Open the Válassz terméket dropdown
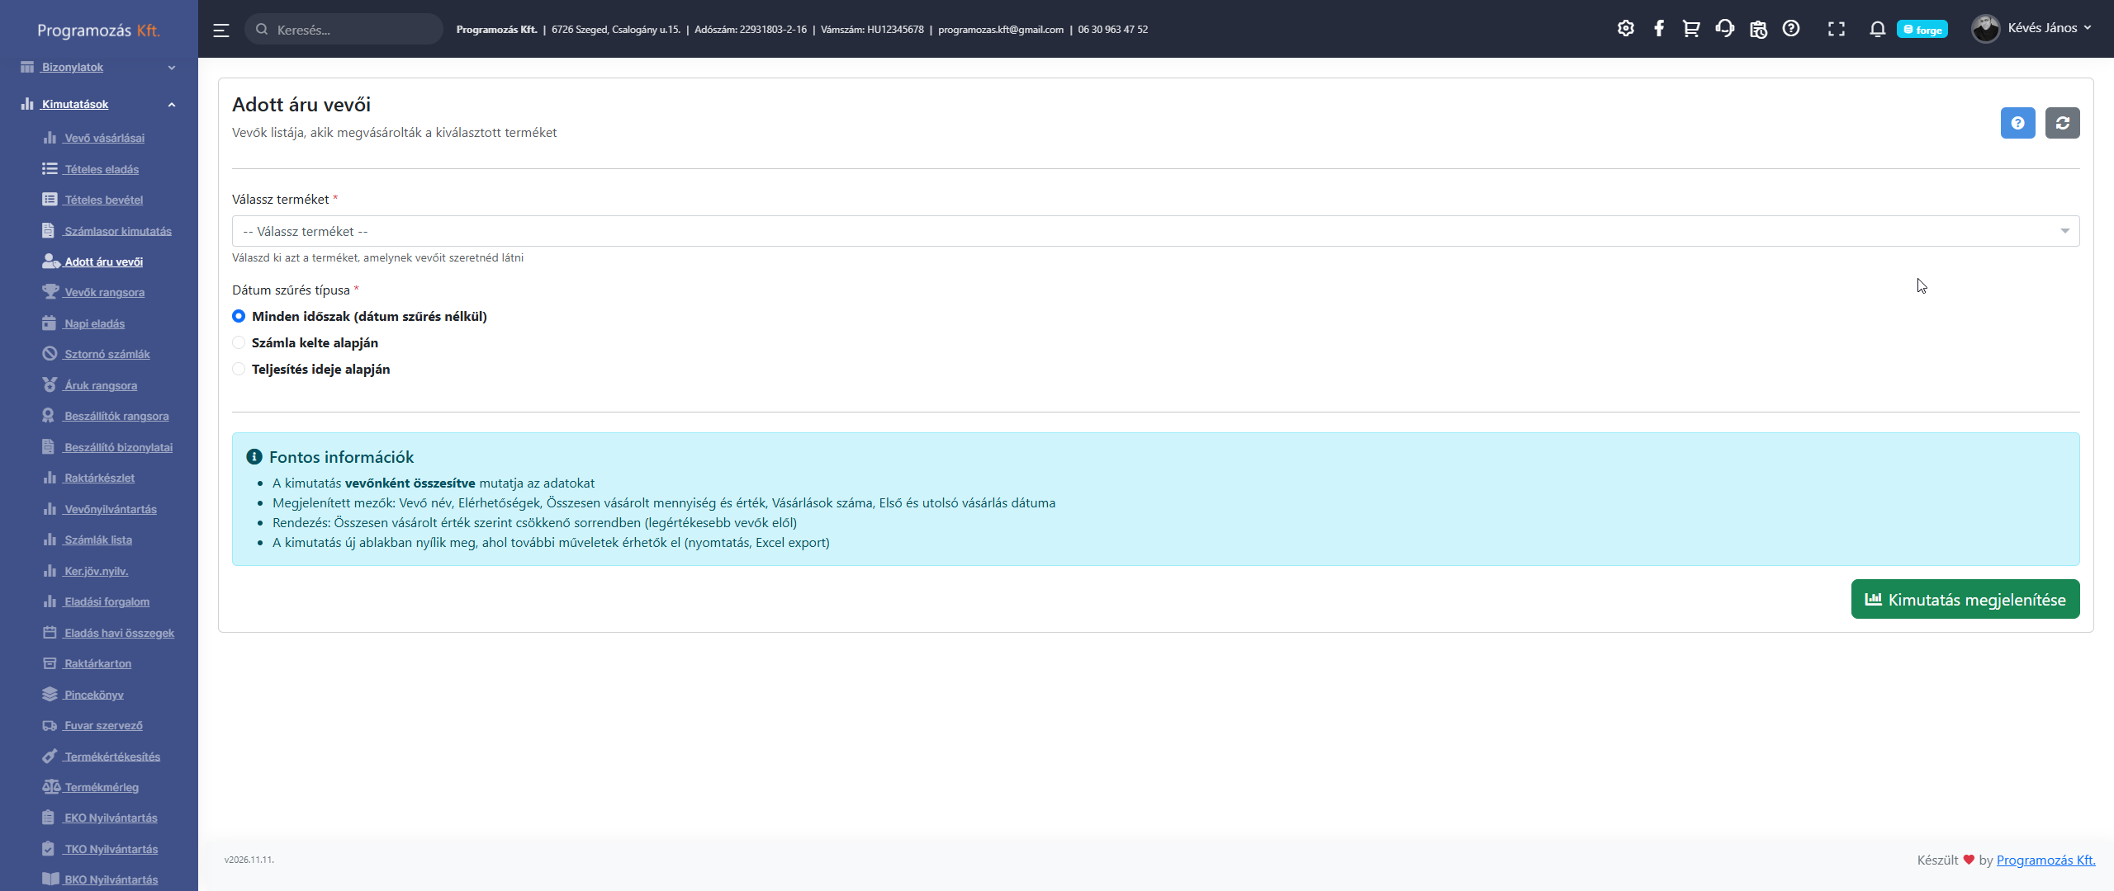The image size is (2114, 891). 1154,231
